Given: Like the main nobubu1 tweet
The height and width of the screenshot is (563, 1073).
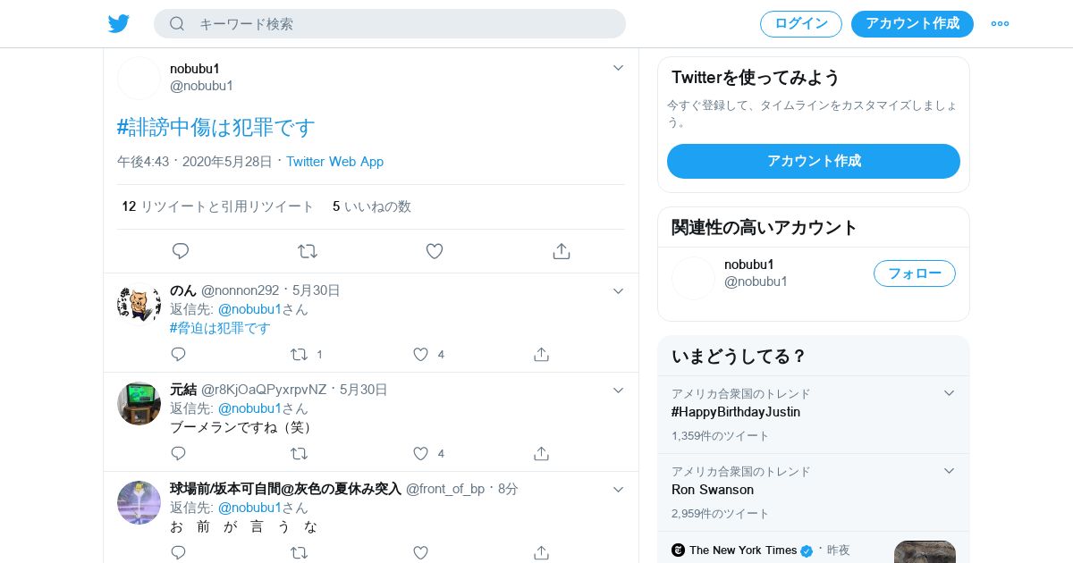Looking at the screenshot, I should [435, 251].
